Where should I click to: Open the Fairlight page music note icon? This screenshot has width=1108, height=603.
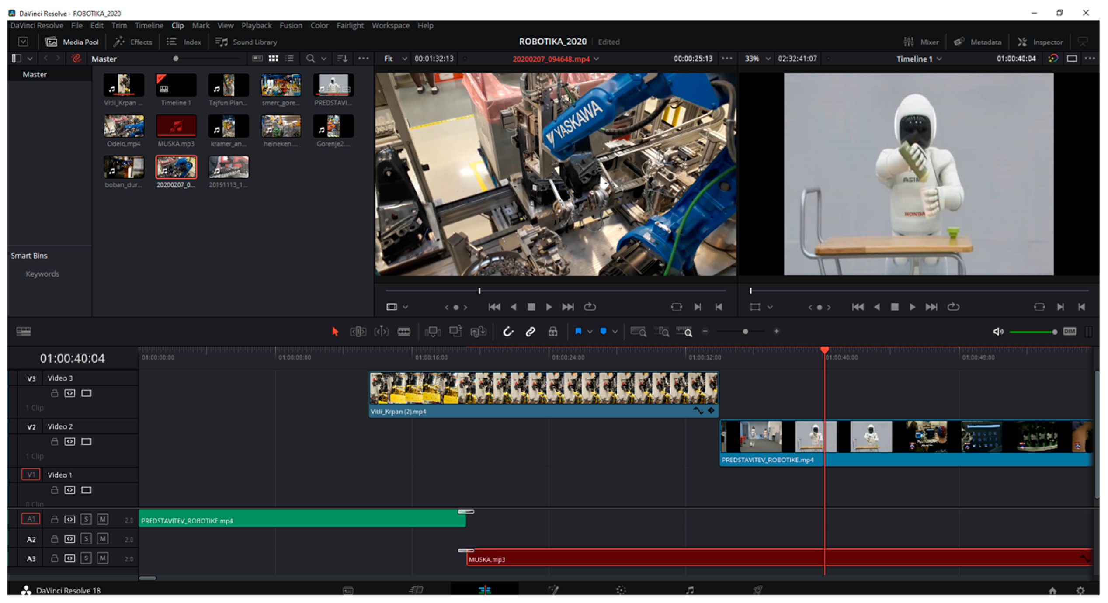click(x=690, y=590)
